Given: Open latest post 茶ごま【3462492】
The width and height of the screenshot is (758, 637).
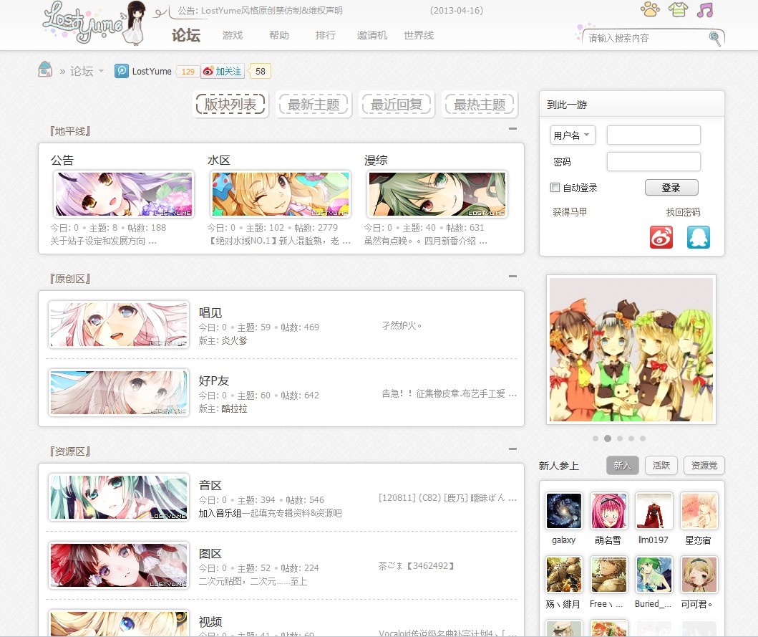Looking at the screenshot, I should click(x=417, y=566).
